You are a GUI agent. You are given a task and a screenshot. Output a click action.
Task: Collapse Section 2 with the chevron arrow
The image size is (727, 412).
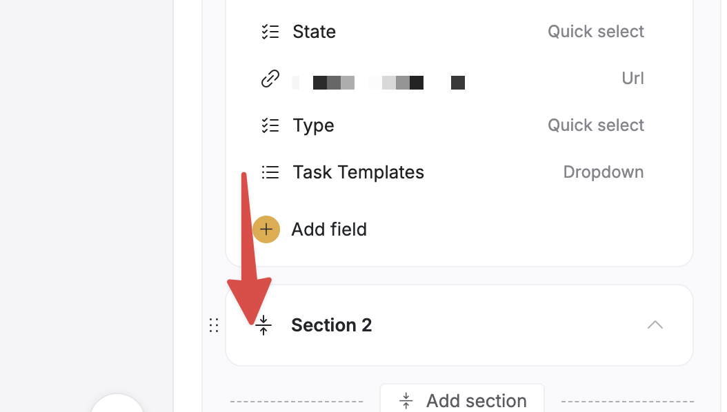655,325
